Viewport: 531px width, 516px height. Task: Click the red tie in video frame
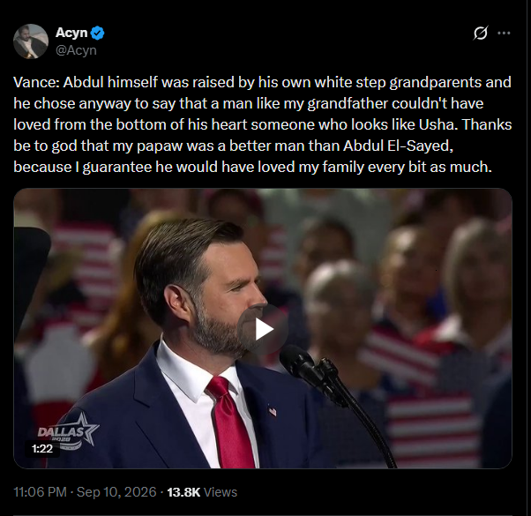point(231,423)
